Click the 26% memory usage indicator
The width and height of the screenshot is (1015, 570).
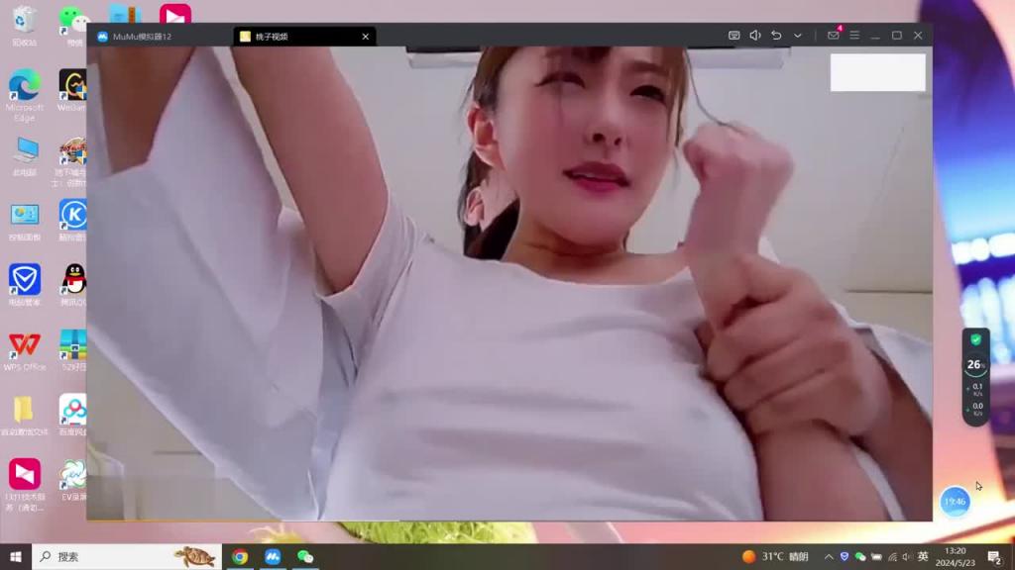point(975,365)
